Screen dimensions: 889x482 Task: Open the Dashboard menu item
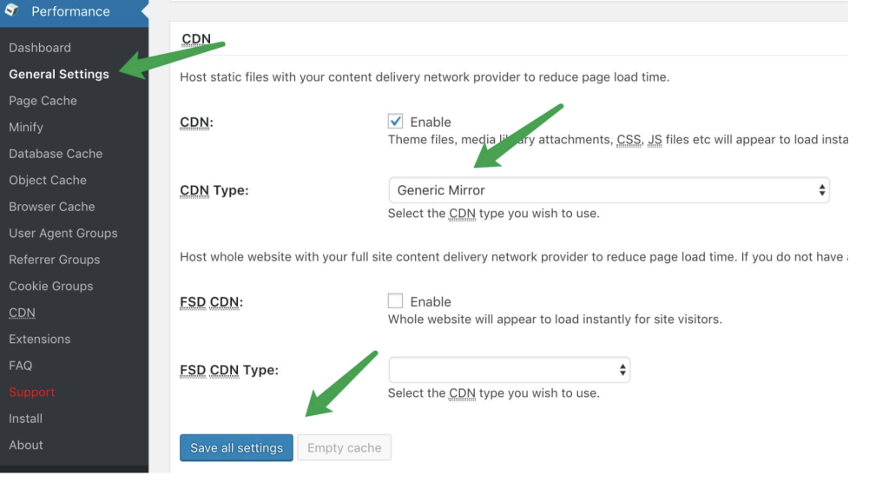point(40,48)
